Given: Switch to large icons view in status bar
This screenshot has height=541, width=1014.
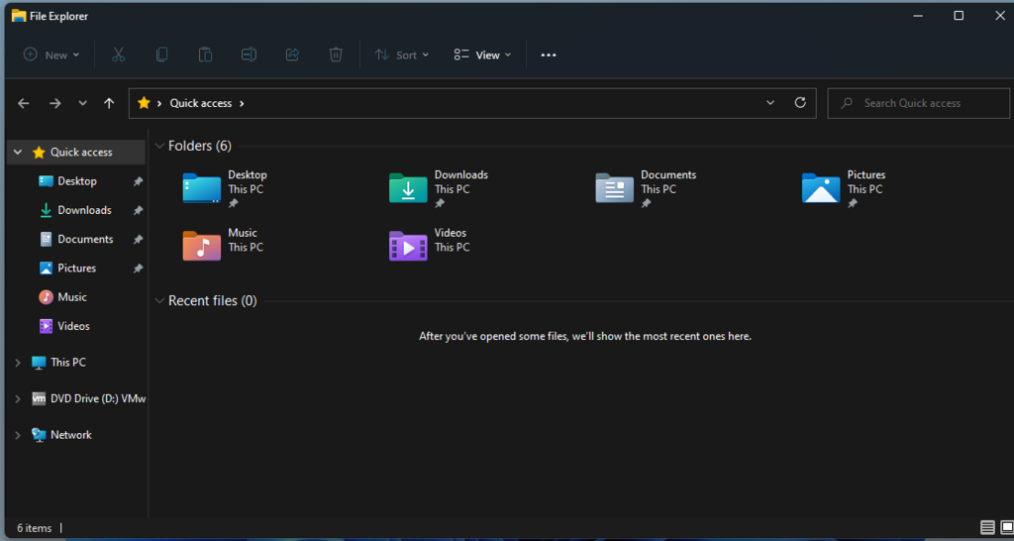Looking at the screenshot, I should pos(1006,528).
